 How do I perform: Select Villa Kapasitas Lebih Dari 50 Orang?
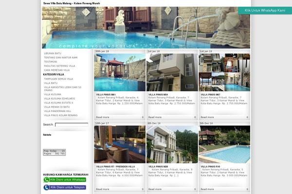tap(63, 89)
